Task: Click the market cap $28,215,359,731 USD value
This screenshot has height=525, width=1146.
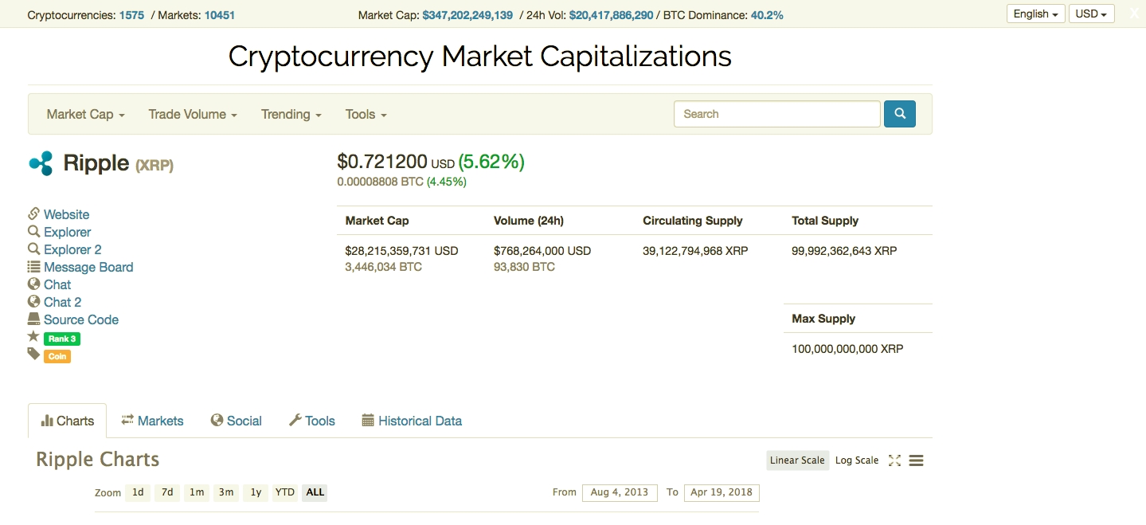Action: click(401, 251)
